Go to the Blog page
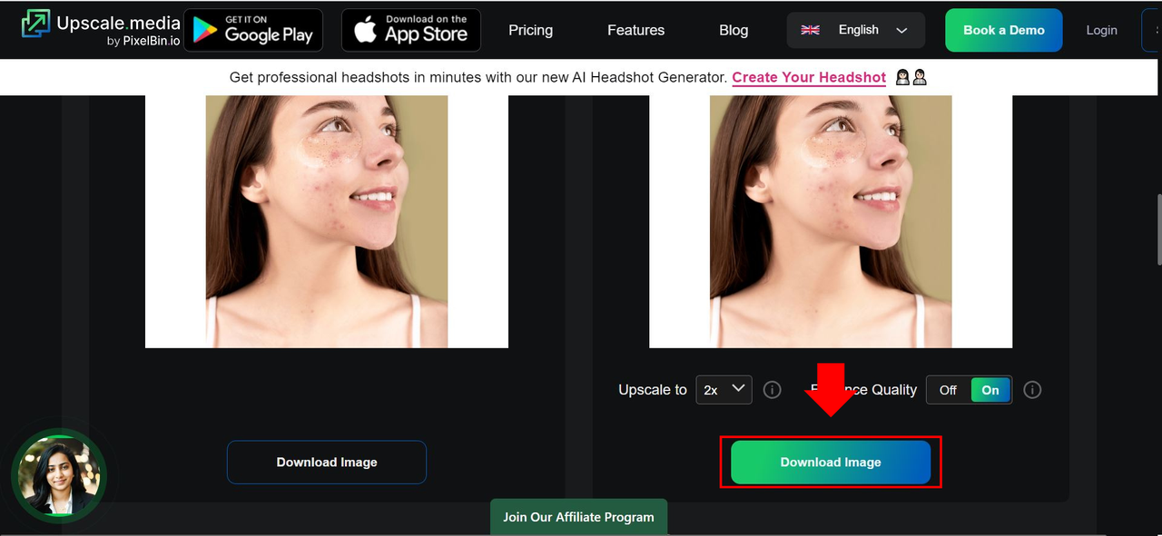Image resolution: width=1162 pixels, height=536 pixels. (x=734, y=30)
